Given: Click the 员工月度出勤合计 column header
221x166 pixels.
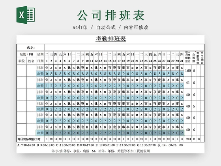Looking at the screenshot, I should point(188,58).
